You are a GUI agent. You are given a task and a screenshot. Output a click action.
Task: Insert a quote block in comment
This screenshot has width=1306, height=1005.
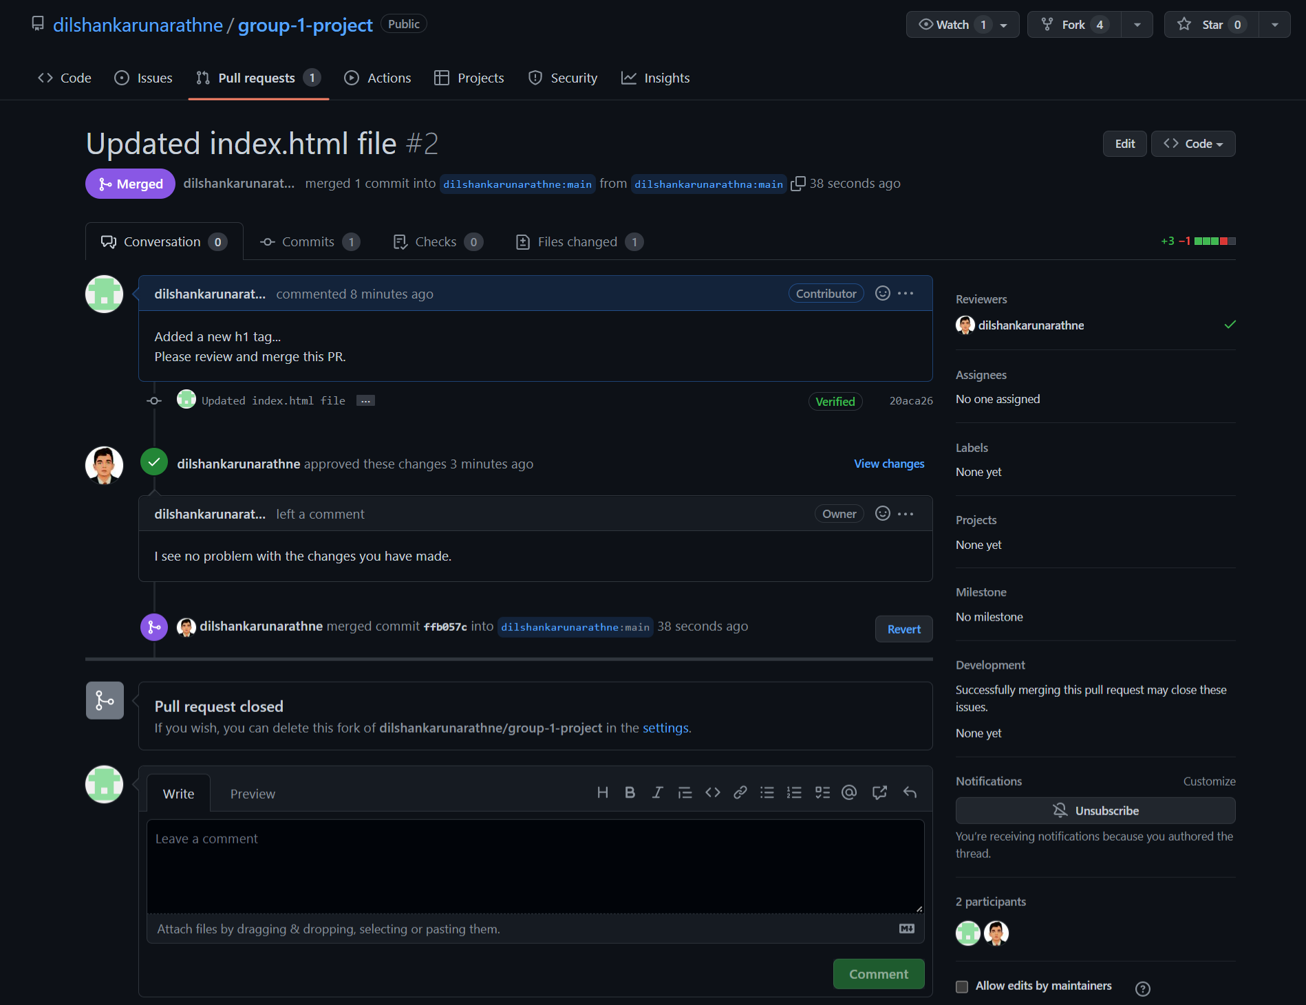tap(685, 792)
